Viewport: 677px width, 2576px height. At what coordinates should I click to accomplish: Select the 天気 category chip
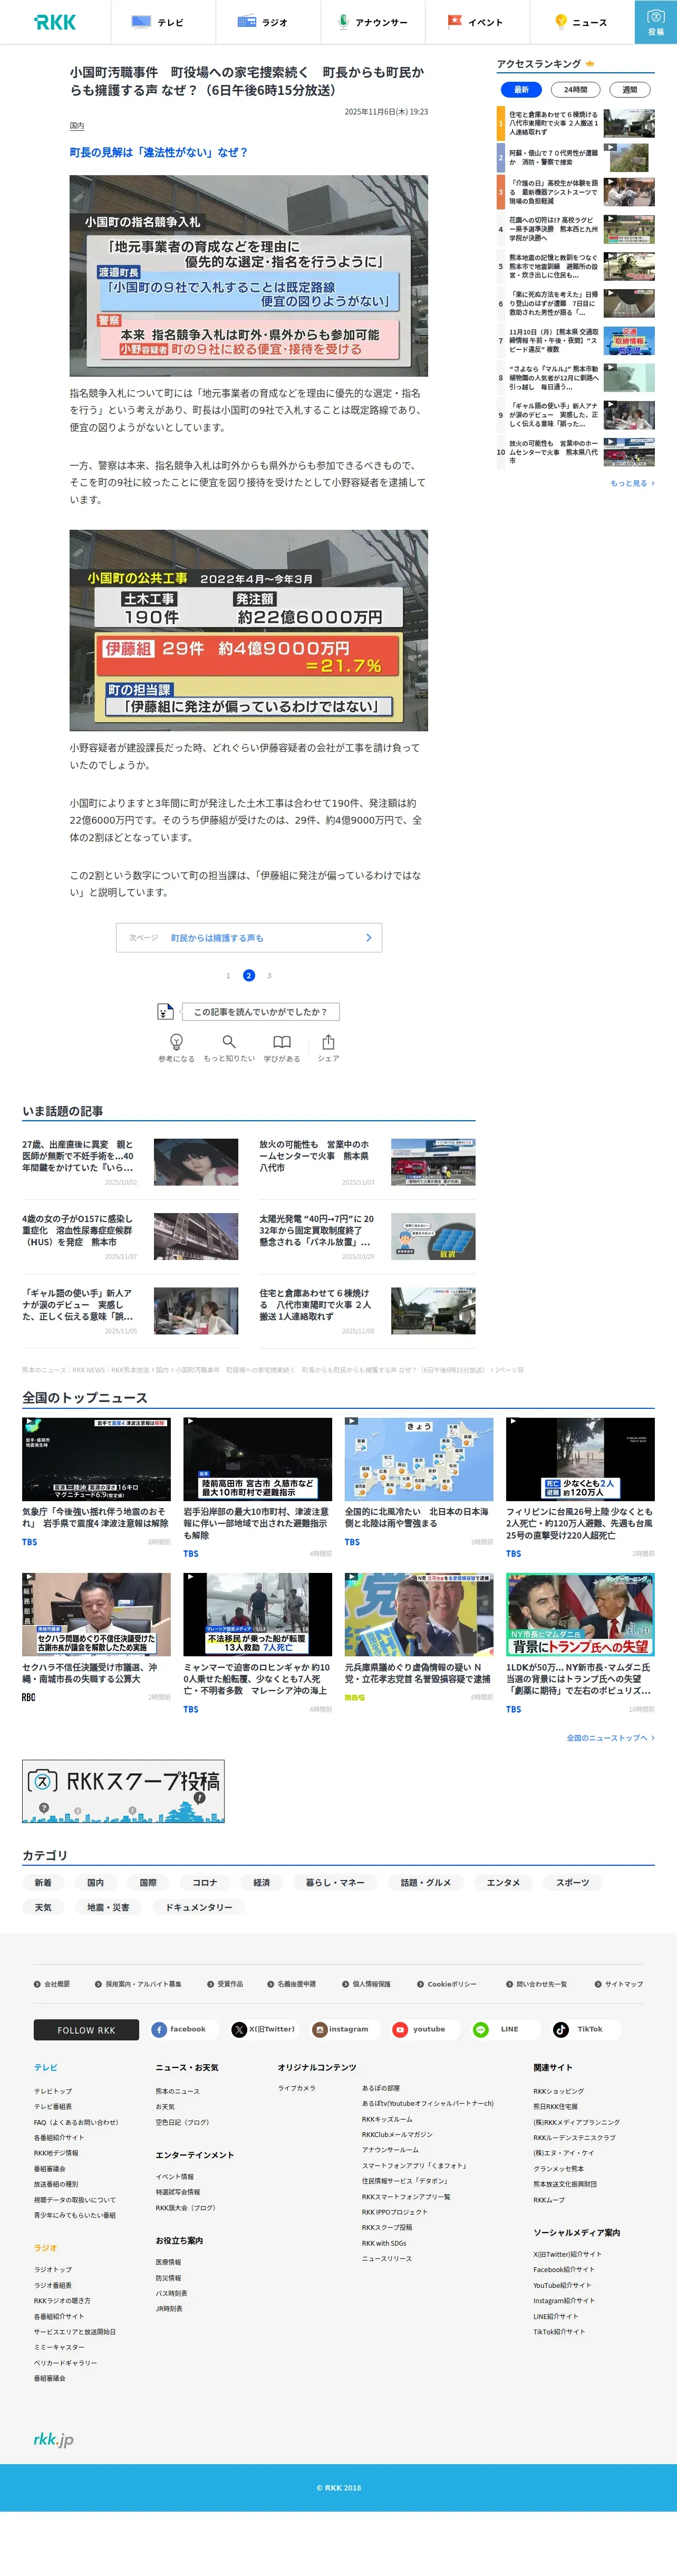(43, 1907)
